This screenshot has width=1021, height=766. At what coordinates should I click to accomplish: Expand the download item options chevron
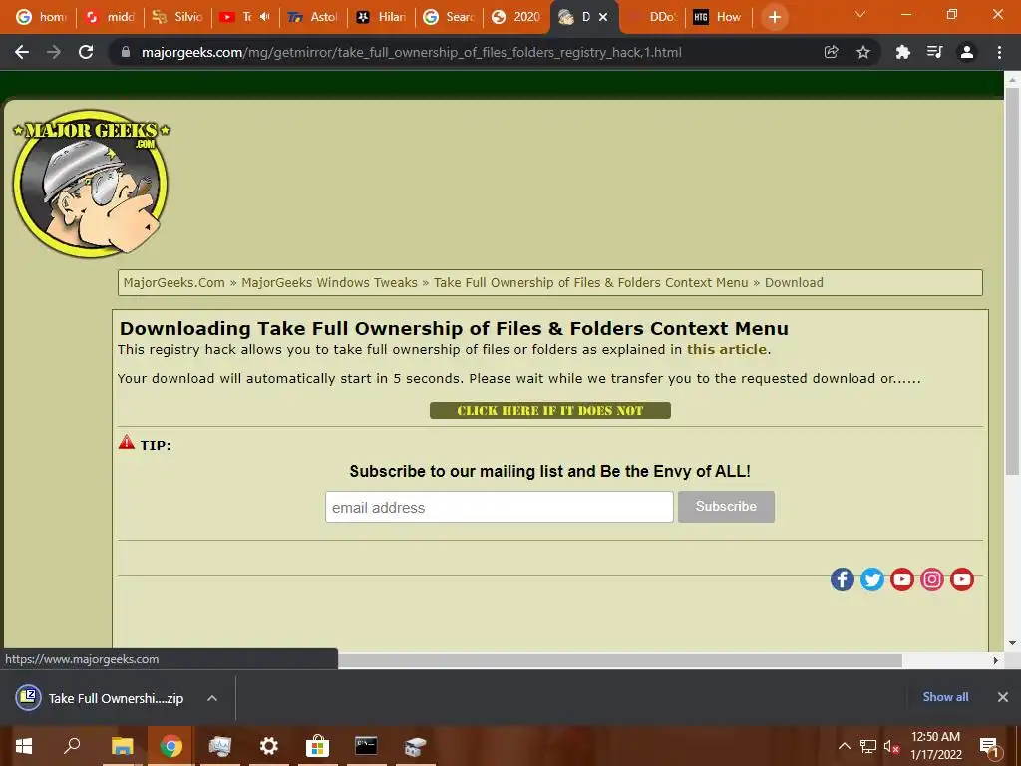click(211, 698)
